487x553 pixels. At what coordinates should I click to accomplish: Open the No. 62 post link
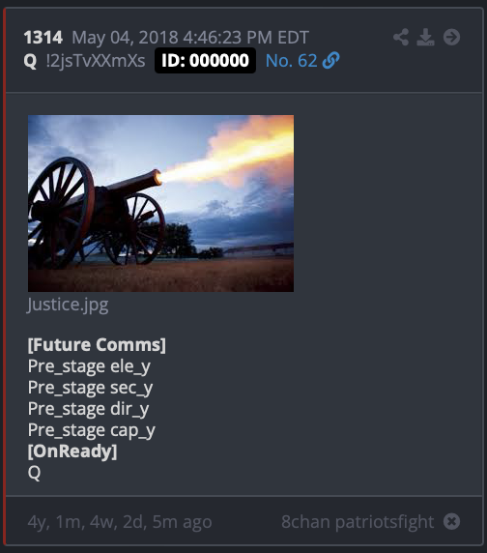[292, 61]
